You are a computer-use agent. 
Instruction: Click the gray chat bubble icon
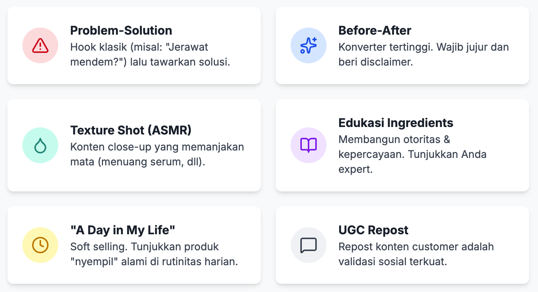tap(309, 245)
